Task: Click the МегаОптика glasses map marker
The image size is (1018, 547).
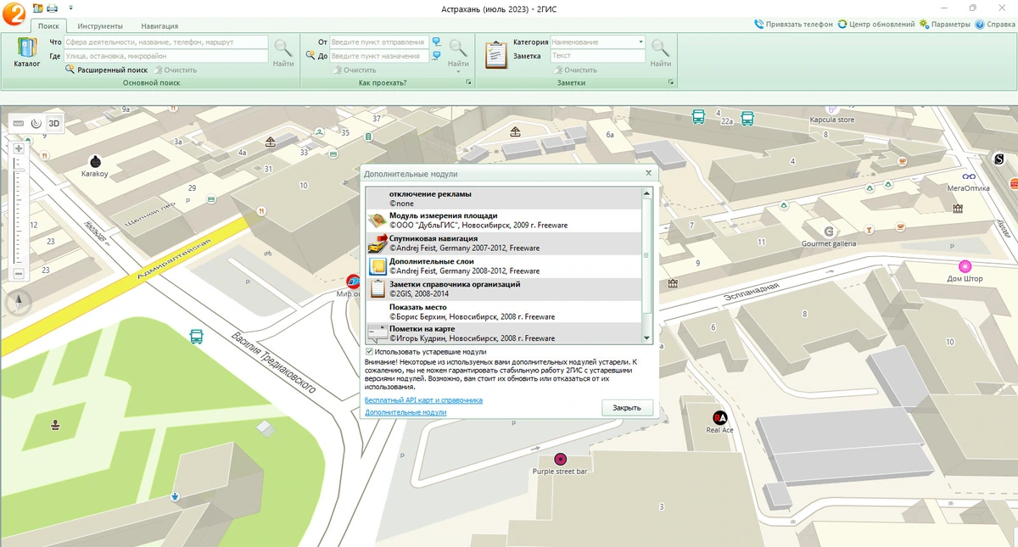Action: pos(968,176)
